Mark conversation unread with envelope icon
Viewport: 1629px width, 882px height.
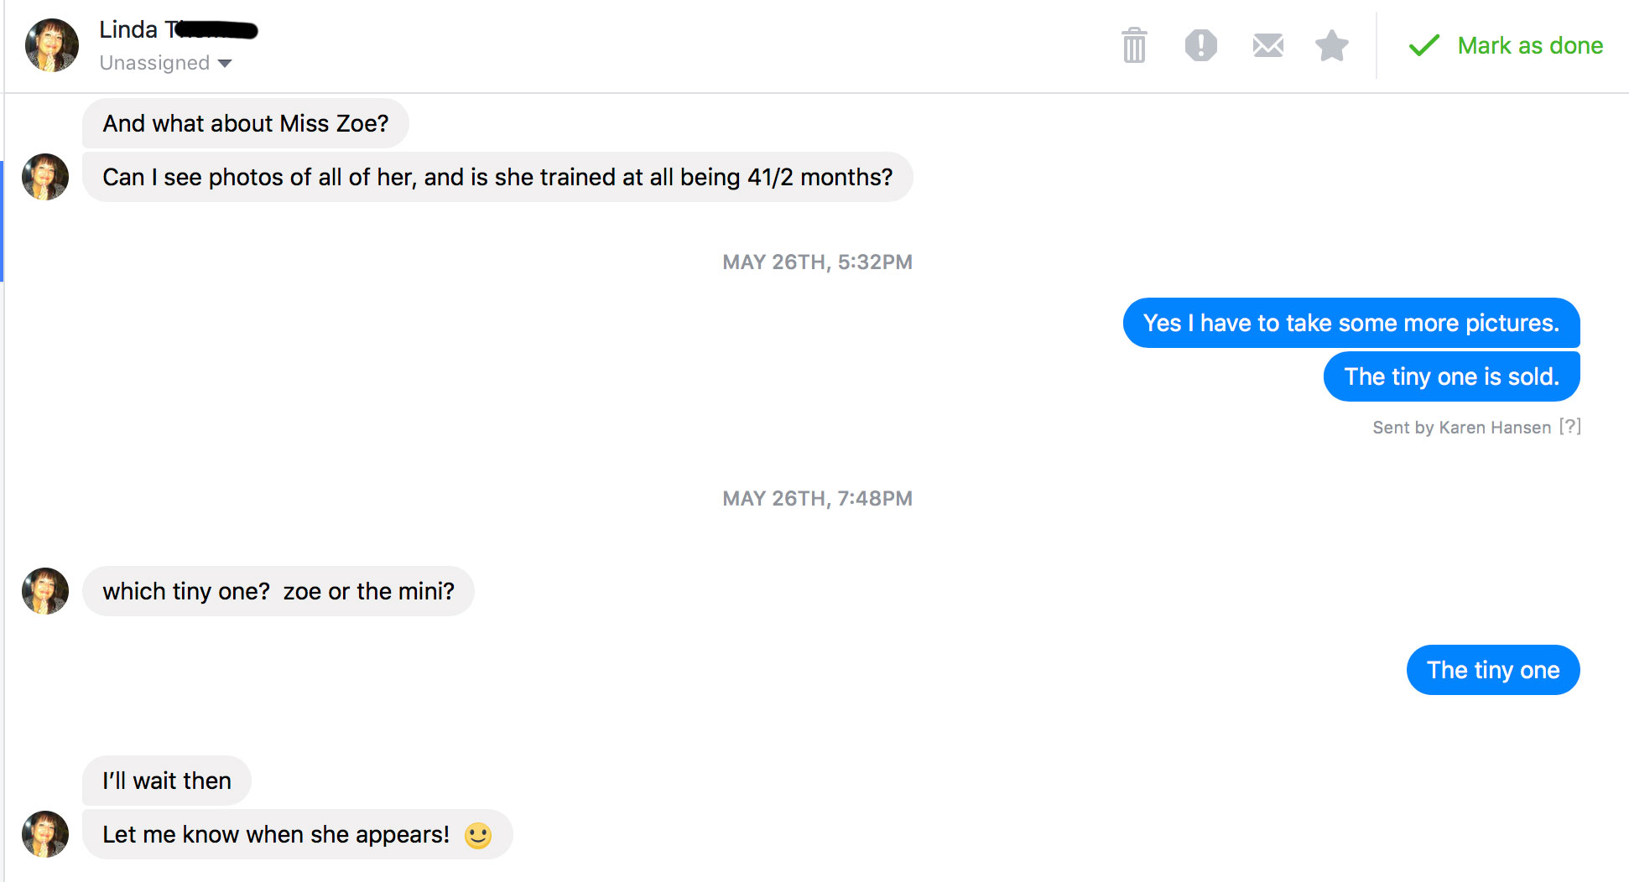tap(1267, 45)
